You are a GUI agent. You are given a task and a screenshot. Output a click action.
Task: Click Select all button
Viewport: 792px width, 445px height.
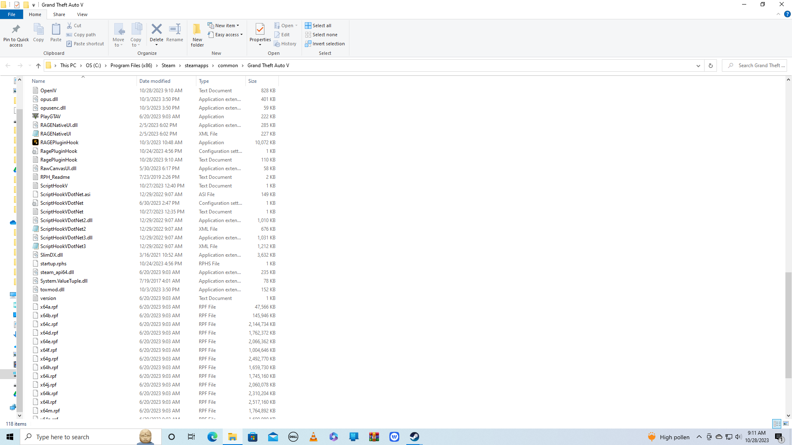click(x=318, y=26)
